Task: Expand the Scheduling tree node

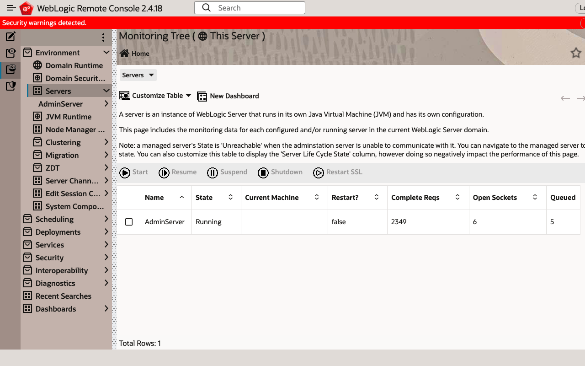Action: click(106, 219)
